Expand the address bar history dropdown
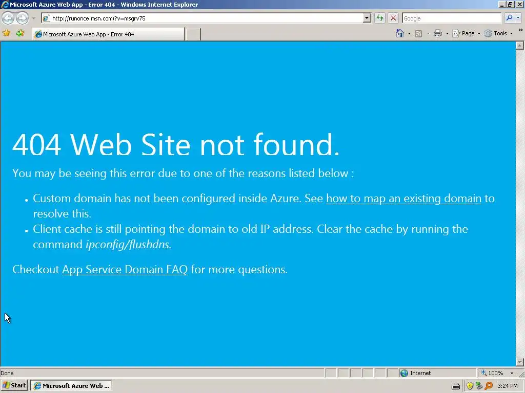The width and height of the screenshot is (525, 393). tap(367, 18)
